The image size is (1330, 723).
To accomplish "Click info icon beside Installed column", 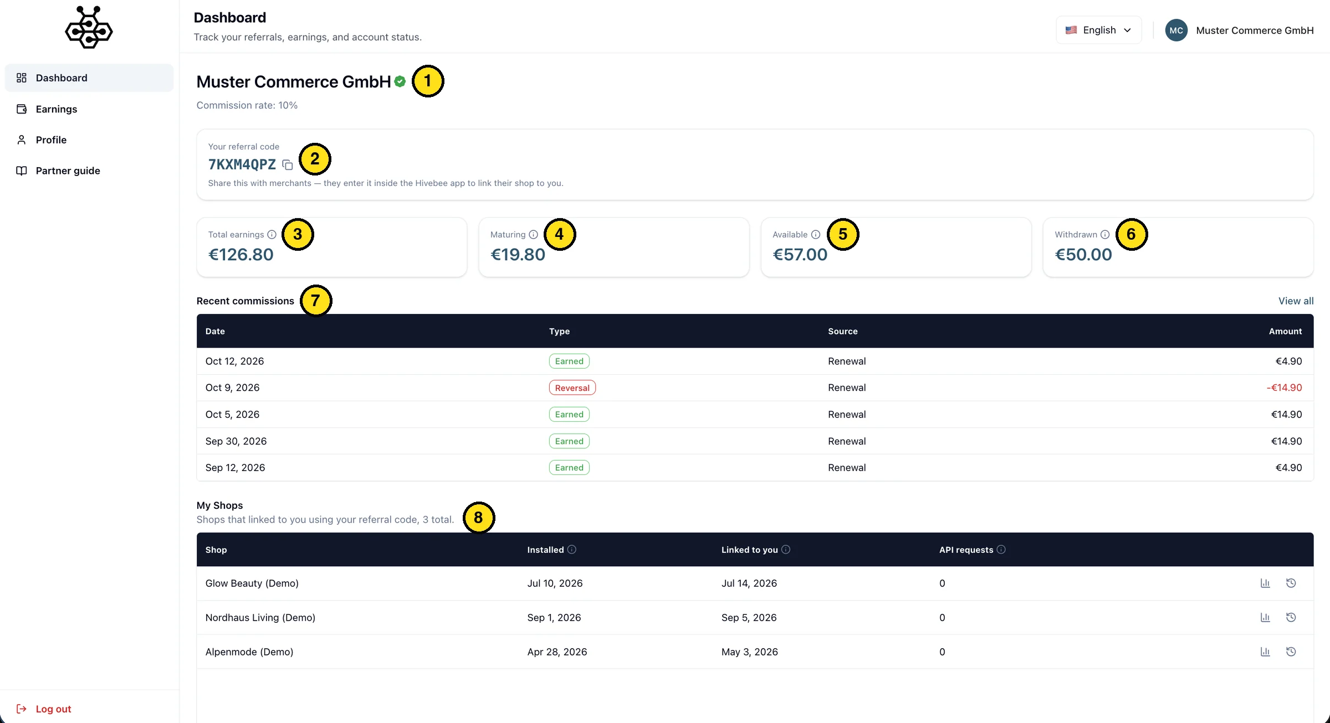I will click(x=572, y=549).
